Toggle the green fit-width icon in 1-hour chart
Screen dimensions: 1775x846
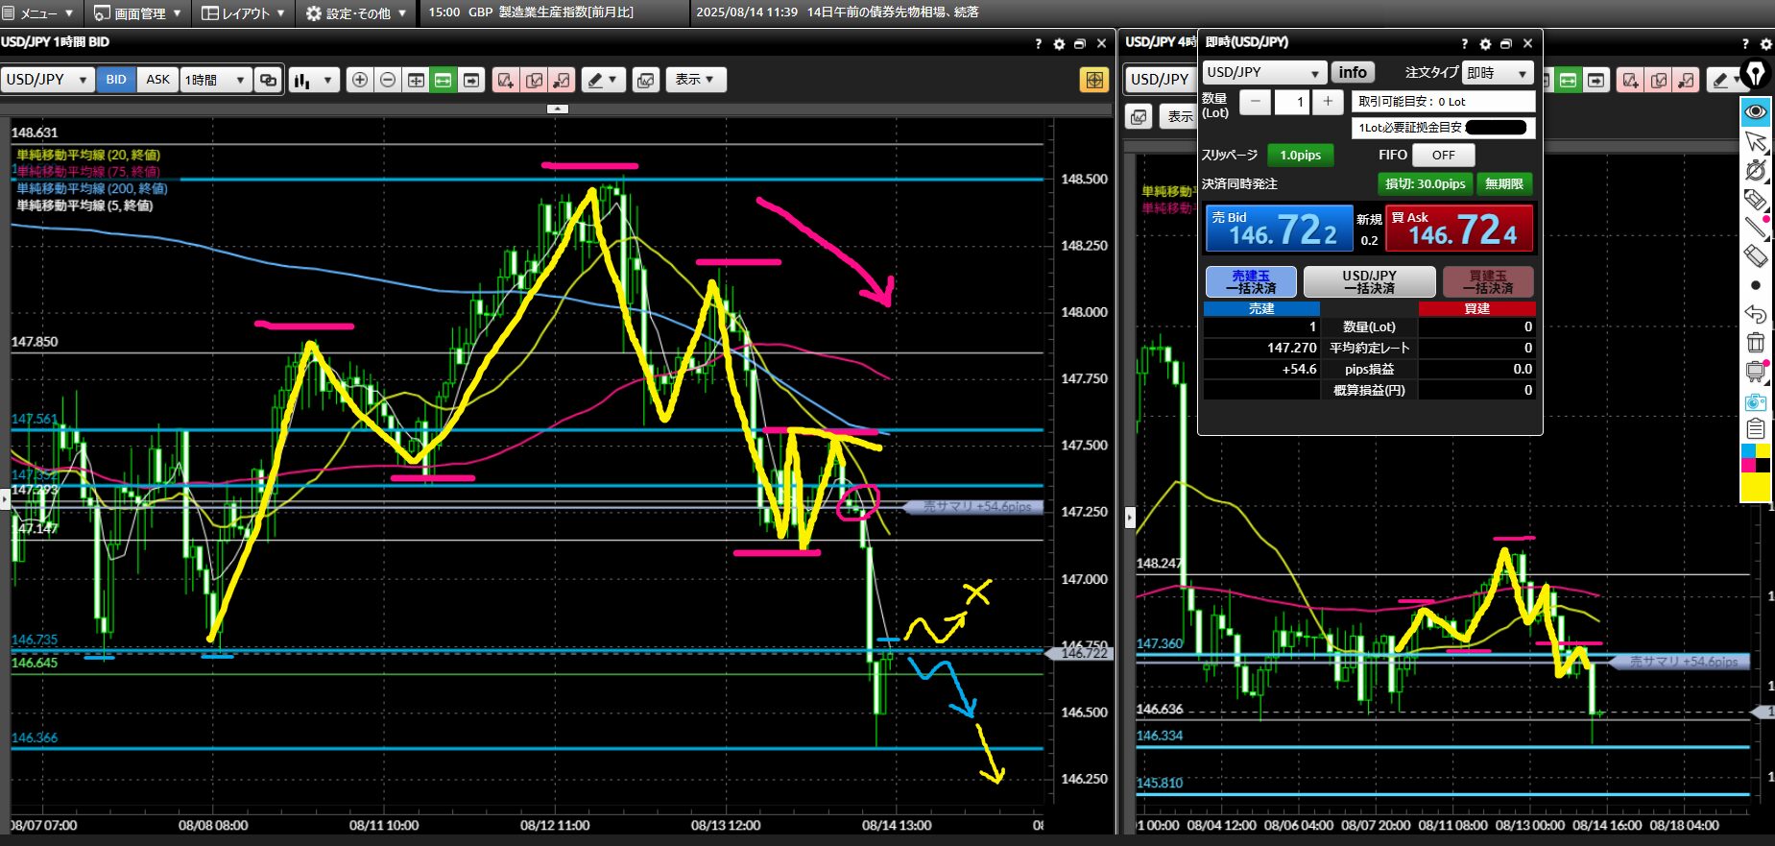coord(443,80)
